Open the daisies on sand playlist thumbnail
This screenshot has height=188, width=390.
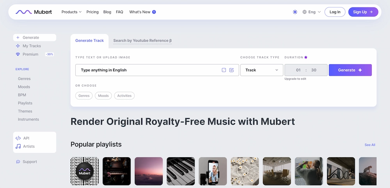(x=245, y=171)
